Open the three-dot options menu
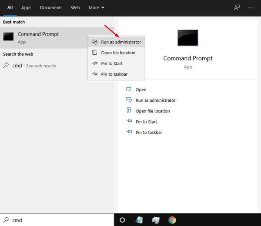This screenshot has width=261, height=226. pyautogui.click(x=251, y=7)
